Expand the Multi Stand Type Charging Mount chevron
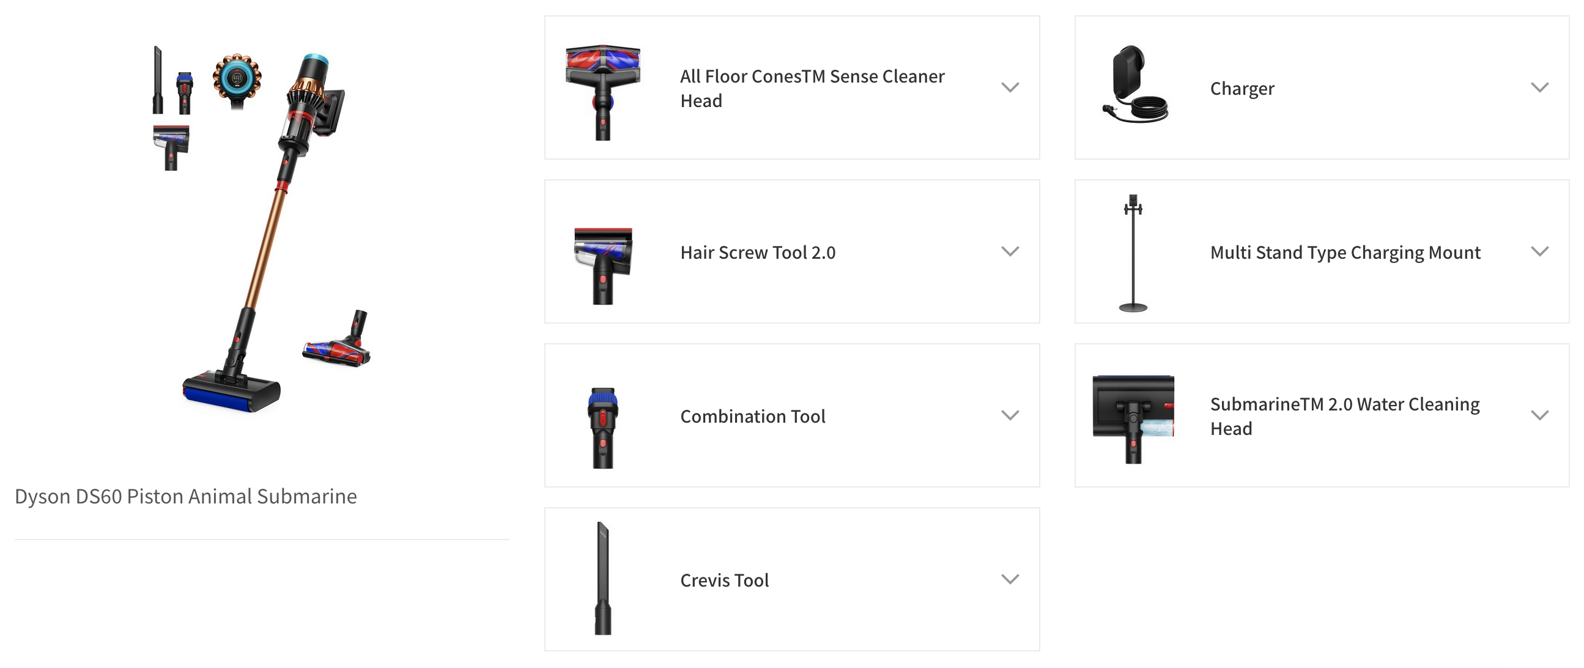This screenshot has width=1584, height=668. pos(1539,251)
